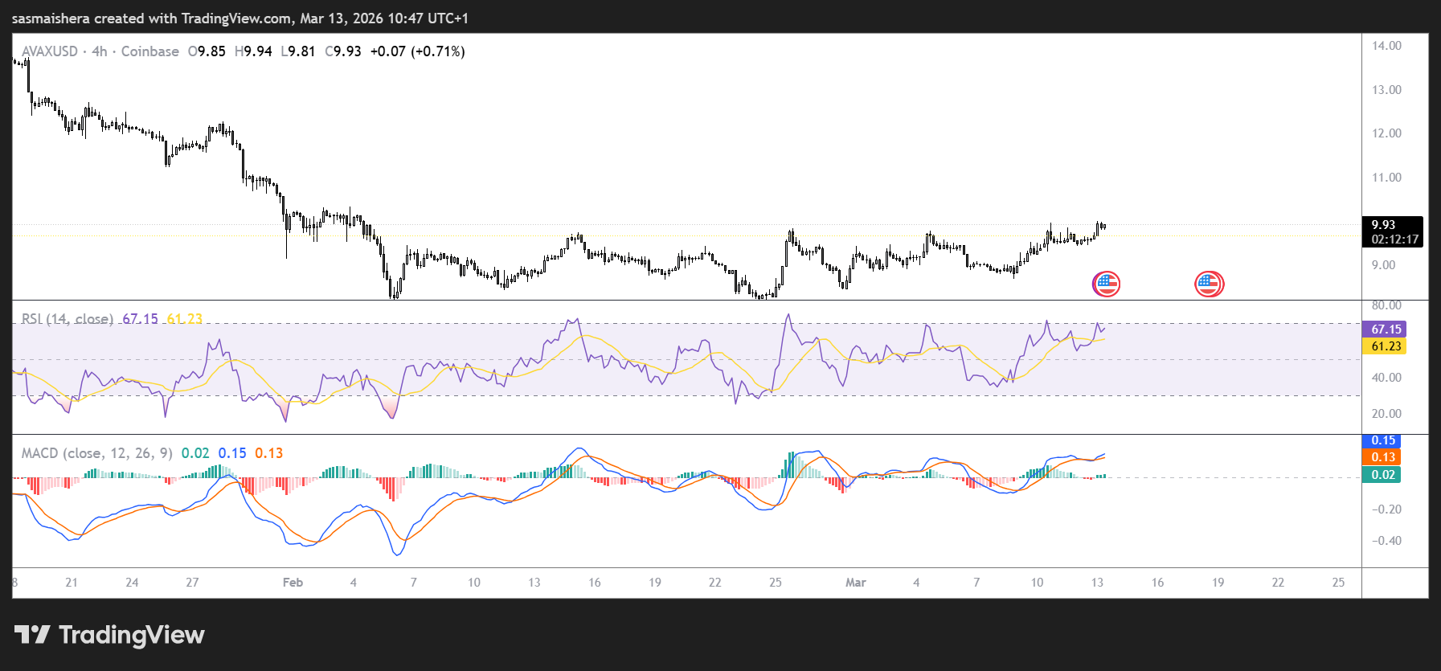Click the MACD (close, 12, 26, 9) indicator title

[x=96, y=453]
